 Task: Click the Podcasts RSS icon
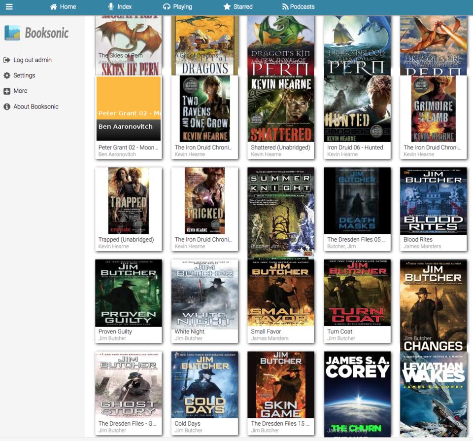point(285,7)
